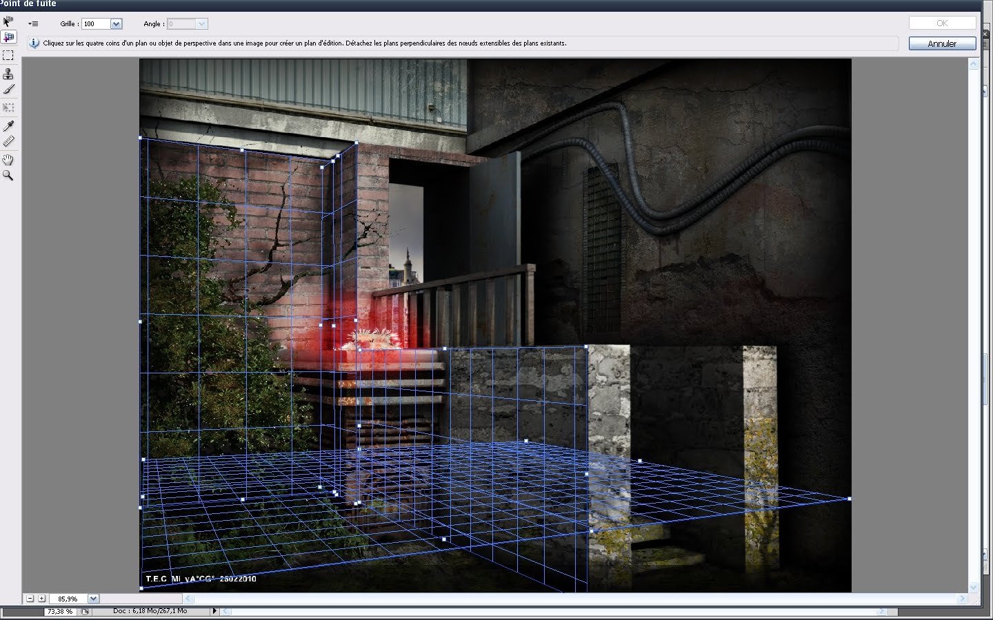The width and height of the screenshot is (993, 620).
Task: Click the Annuler button
Action: pyautogui.click(x=942, y=43)
